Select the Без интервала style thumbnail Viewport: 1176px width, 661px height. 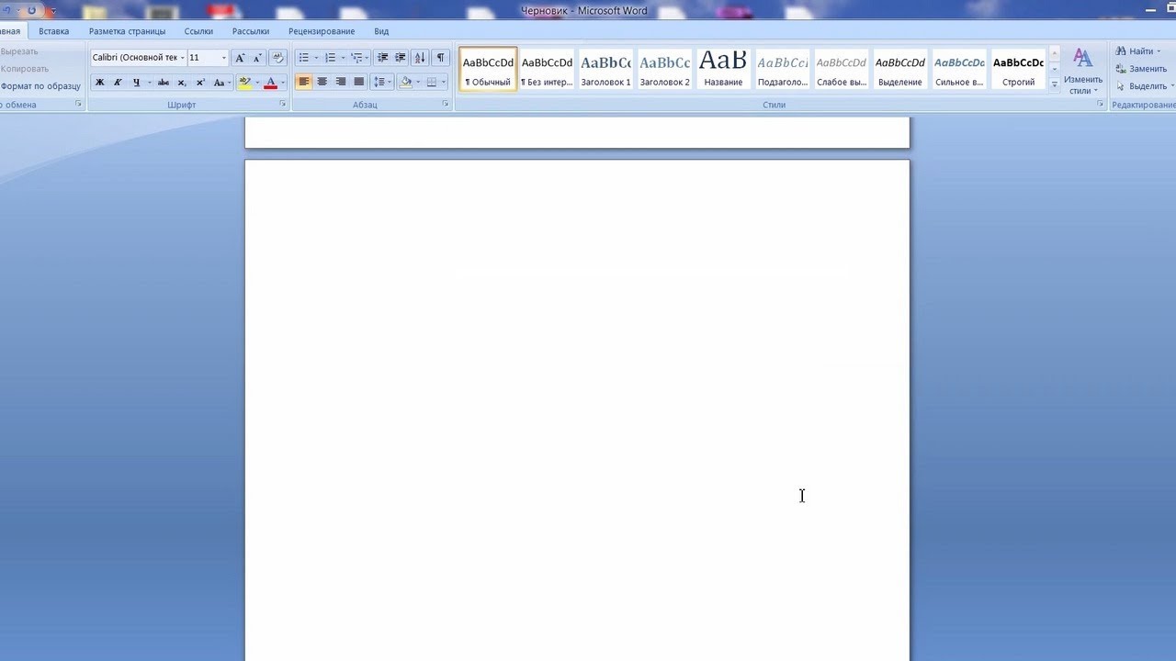(547, 69)
